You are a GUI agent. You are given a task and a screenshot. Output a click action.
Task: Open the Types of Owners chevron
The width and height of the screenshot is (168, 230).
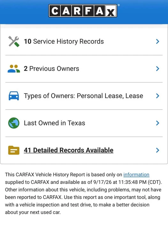pos(157,96)
